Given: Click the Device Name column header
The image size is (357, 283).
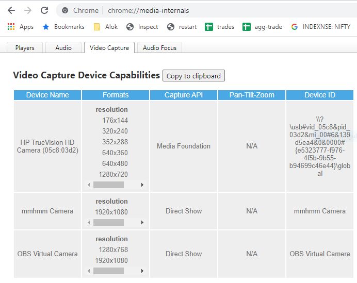Looking at the screenshot, I should click(47, 95).
